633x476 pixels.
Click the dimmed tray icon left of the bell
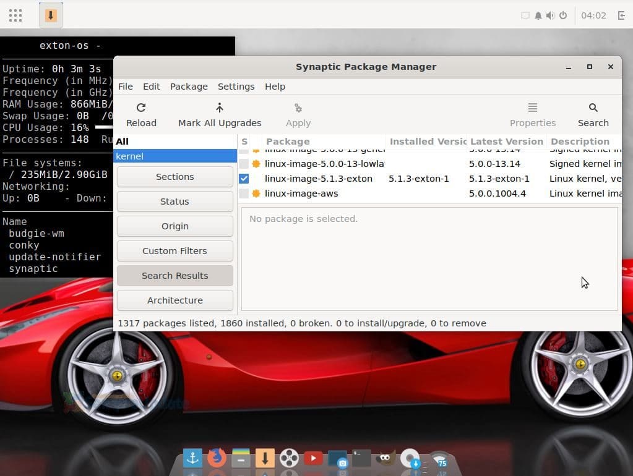point(525,15)
